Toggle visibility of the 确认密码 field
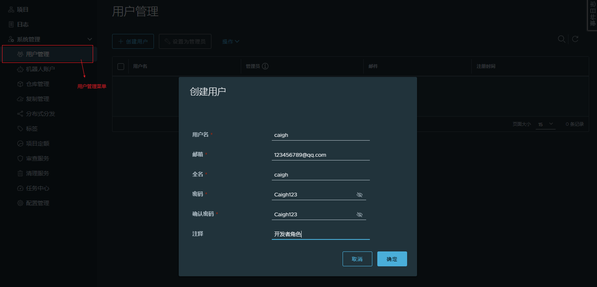 360,215
